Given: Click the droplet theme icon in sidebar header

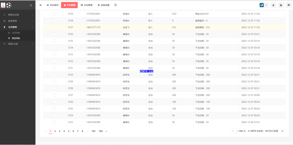Looking at the screenshot, I should [31, 5].
